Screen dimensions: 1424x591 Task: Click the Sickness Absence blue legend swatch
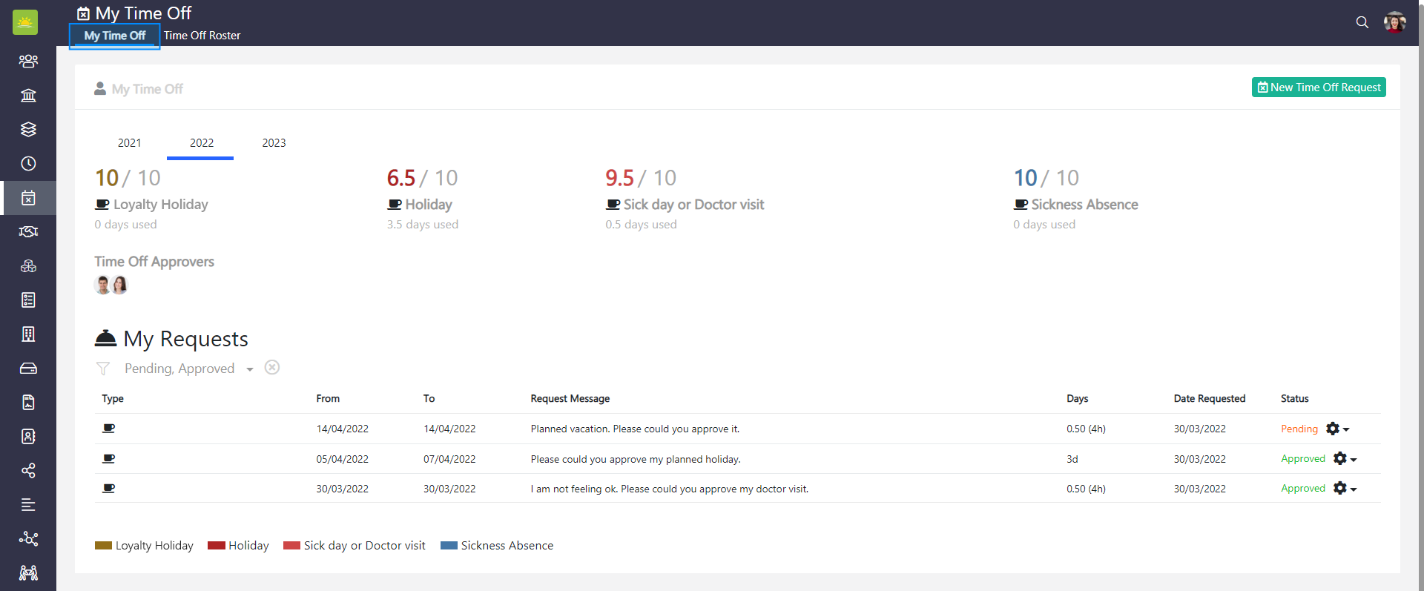449,546
